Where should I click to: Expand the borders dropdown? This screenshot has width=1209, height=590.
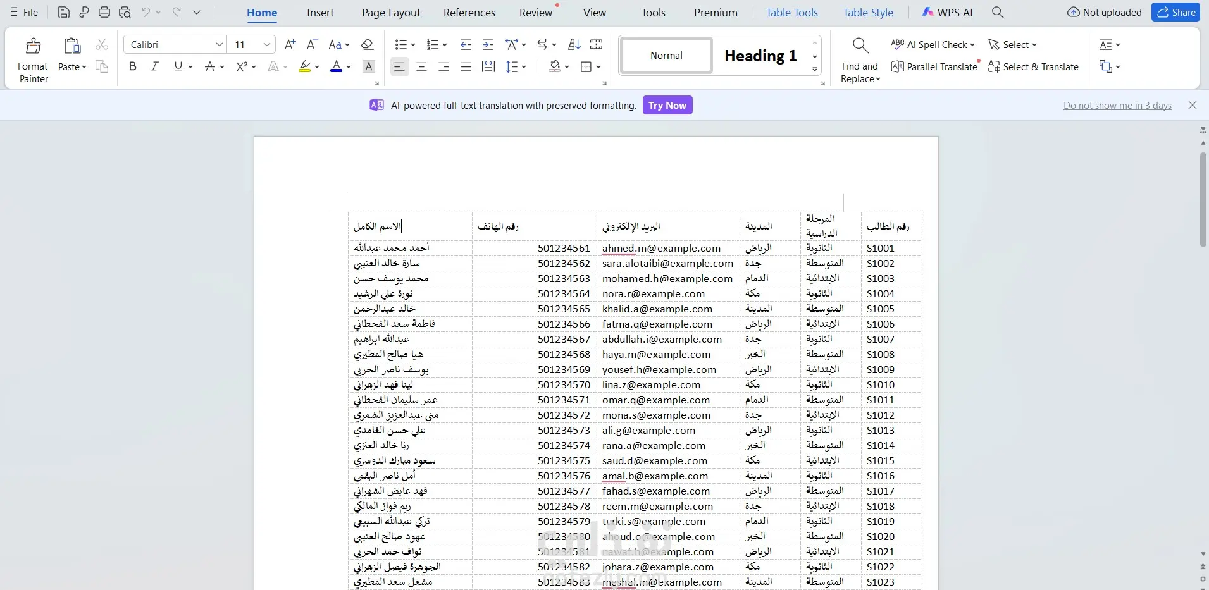click(x=598, y=67)
